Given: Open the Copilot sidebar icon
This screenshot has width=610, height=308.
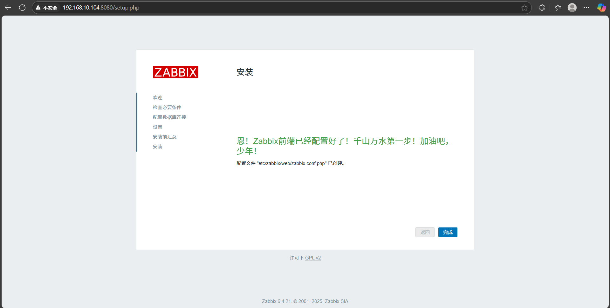Looking at the screenshot, I should pos(601,8).
